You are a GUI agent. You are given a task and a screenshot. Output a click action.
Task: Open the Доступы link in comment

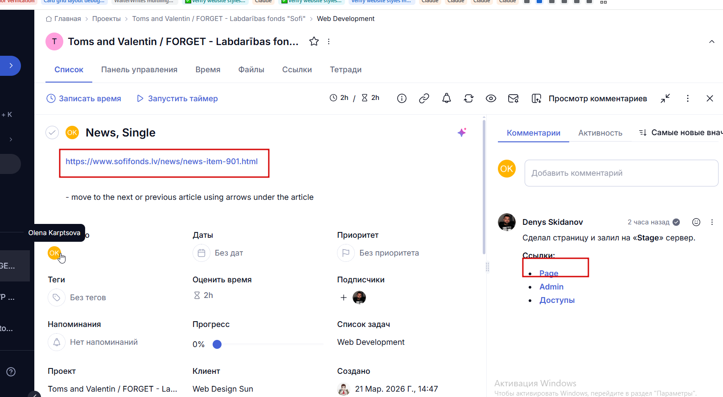pyautogui.click(x=557, y=300)
